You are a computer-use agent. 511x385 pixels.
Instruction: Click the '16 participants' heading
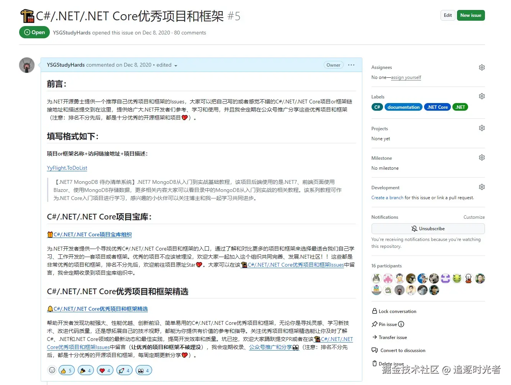(387, 266)
